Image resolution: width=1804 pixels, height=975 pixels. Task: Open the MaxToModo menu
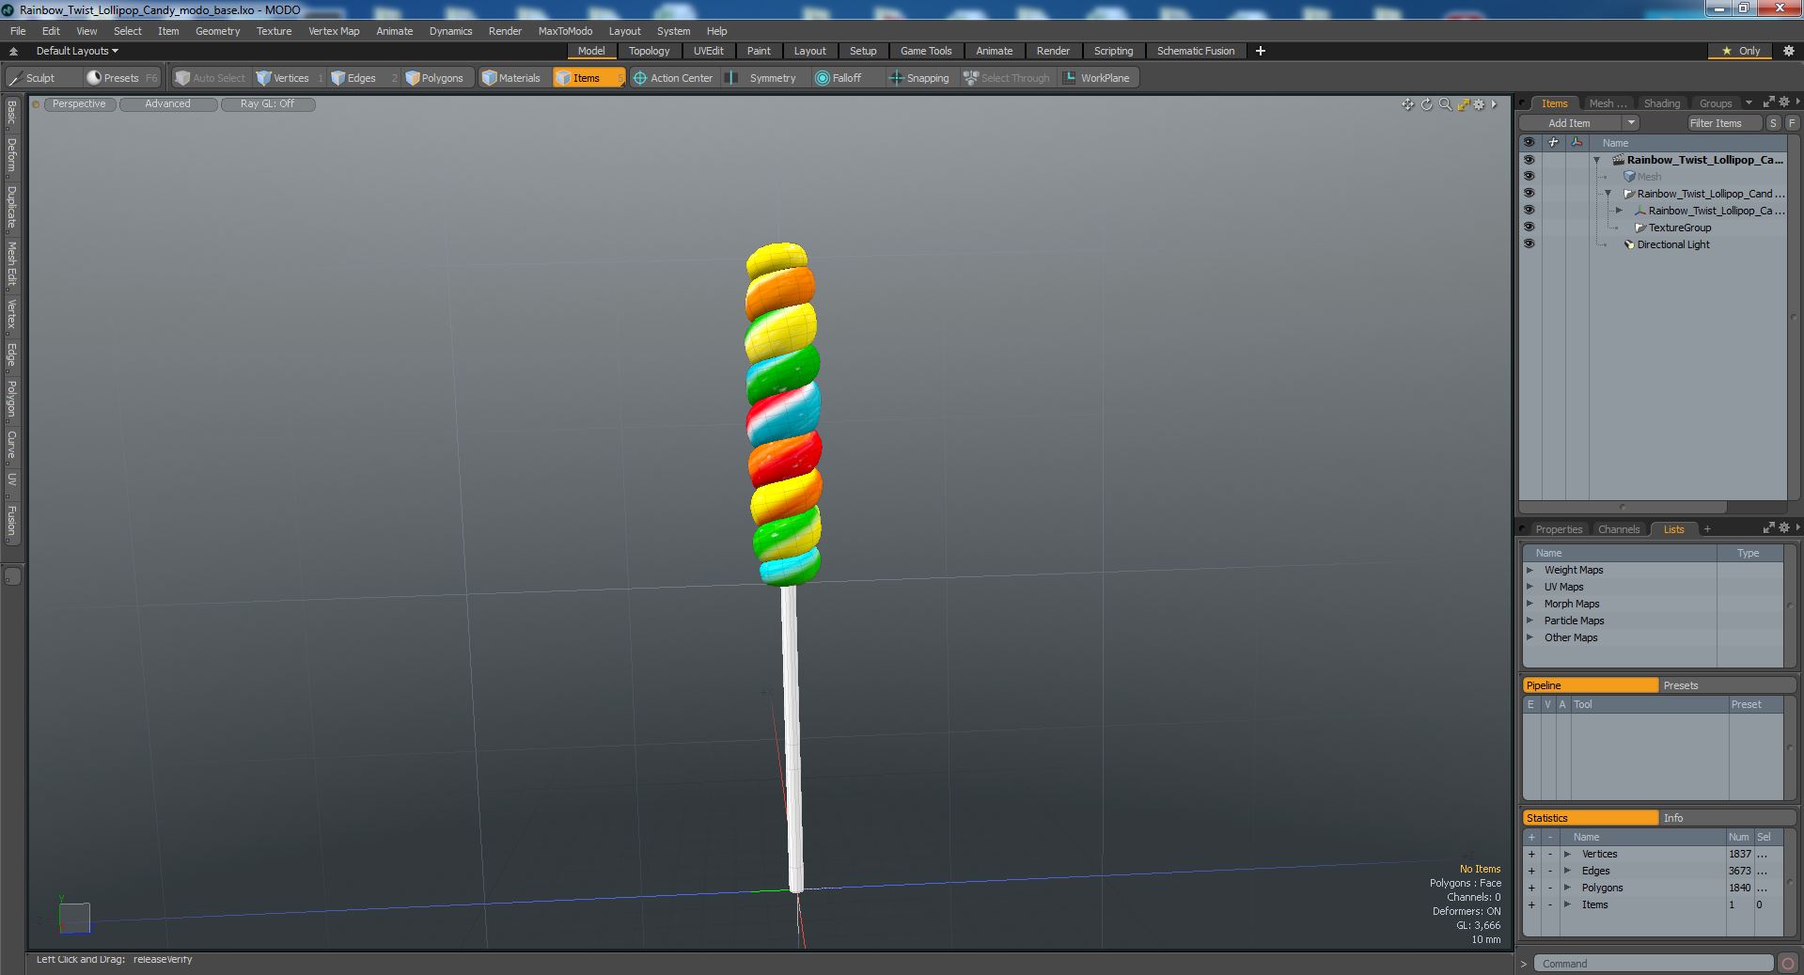coord(565,31)
